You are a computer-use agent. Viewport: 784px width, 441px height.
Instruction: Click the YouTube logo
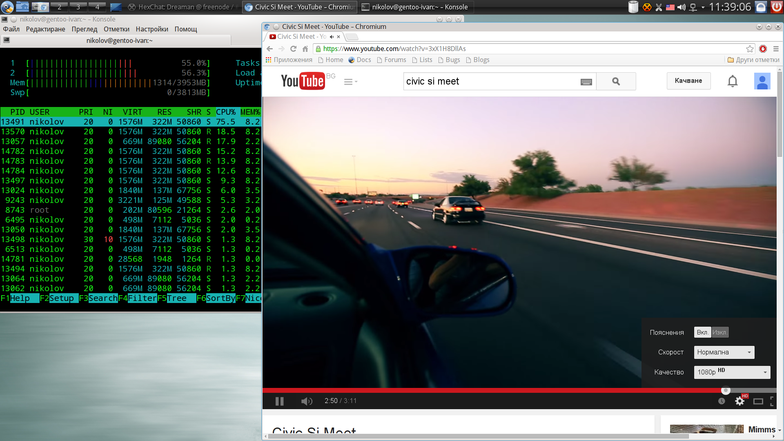pyautogui.click(x=303, y=81)
